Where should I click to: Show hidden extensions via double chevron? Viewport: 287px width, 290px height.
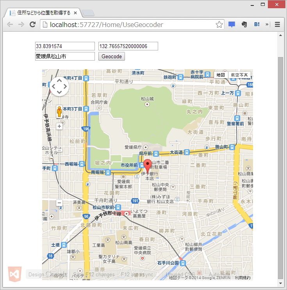pyautogui.click(x=267, y=24)
